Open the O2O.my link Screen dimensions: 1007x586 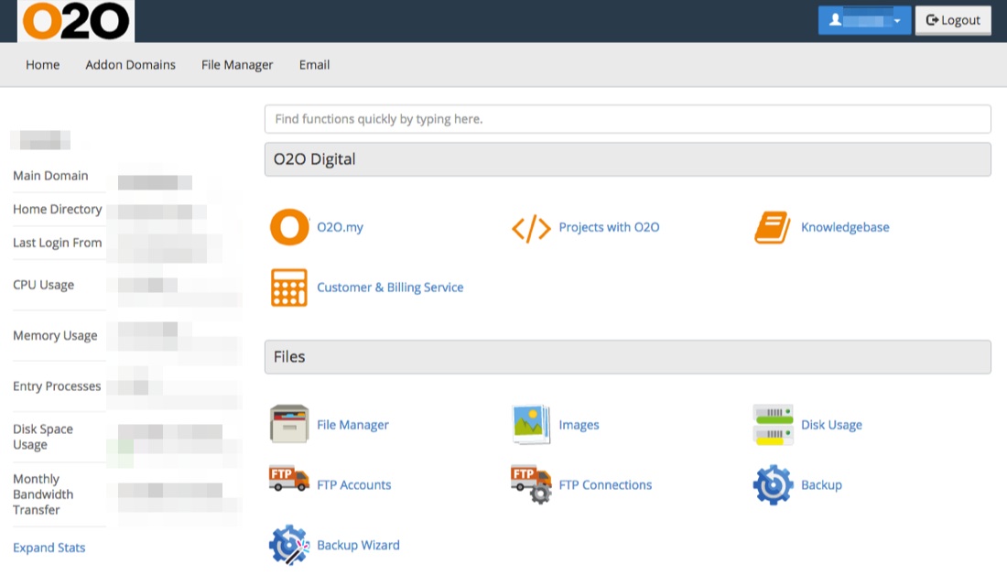340,227
